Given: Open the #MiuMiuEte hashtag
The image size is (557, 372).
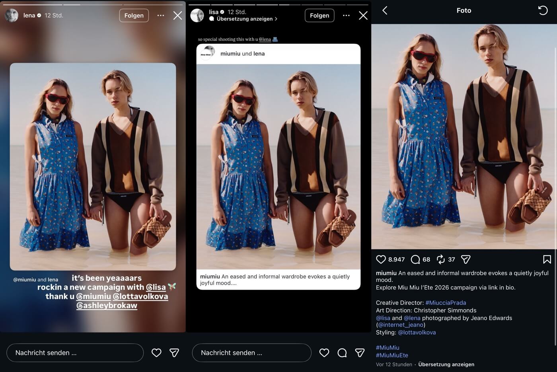Looking at the screenshot, I should click(392, 355).
